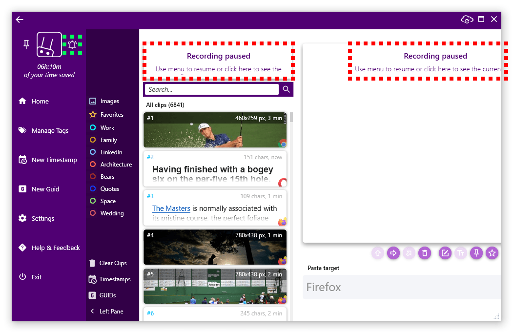Click the clip list scrollbar
Image resolution: width=513 pixels, height=333 pixels.
(x=291, y=117)
